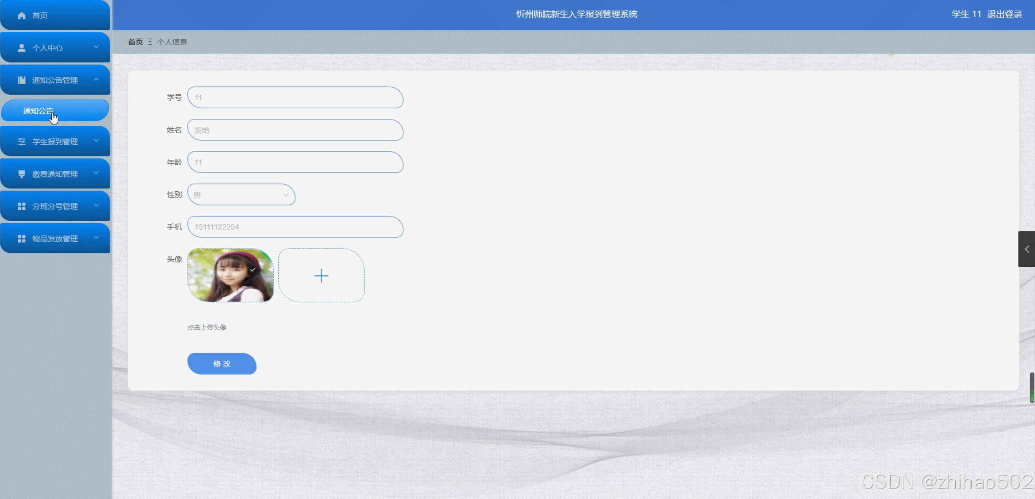Click the person icon beside 个人中心
The image size is (1035, 499).
(x=21, y=48)
